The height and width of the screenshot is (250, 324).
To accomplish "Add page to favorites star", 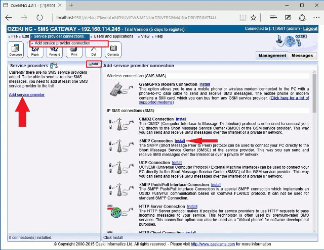I will pyautogui.click(x=253, y=18).
